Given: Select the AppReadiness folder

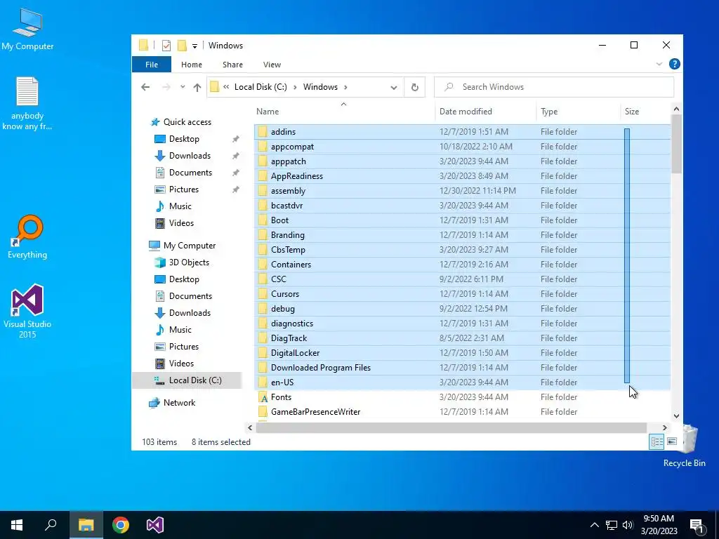Looking at the screenshot, I should (x=462, y=176).
